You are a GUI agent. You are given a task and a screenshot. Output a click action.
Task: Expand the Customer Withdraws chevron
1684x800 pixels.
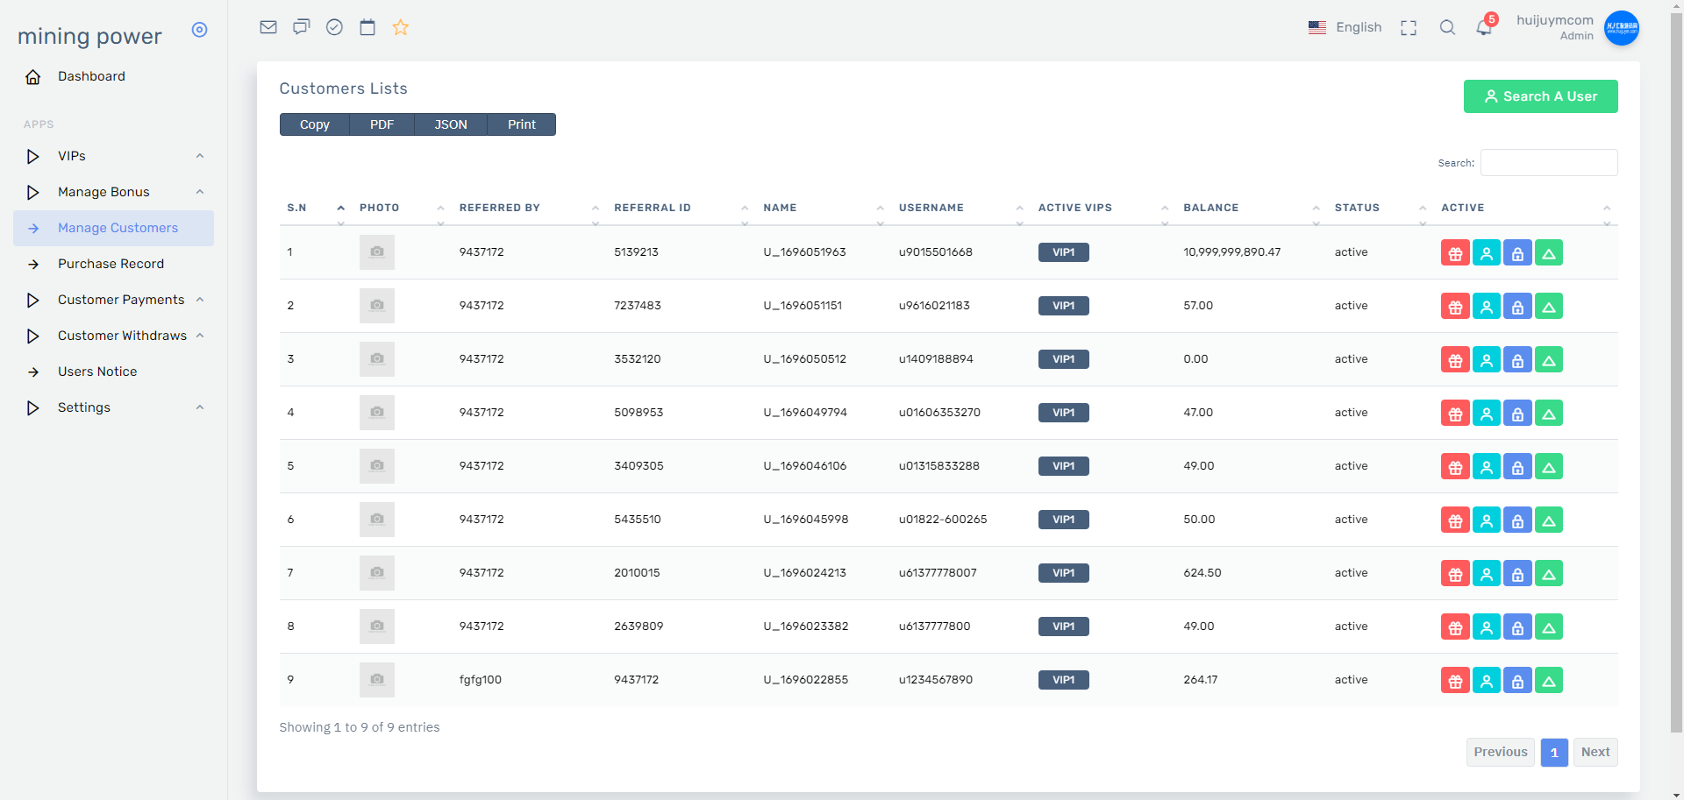click(200, 336)
